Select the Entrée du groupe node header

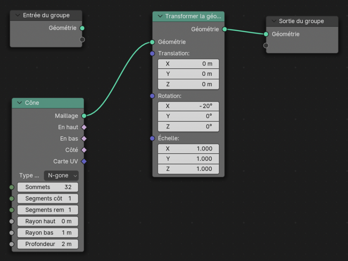48,15
